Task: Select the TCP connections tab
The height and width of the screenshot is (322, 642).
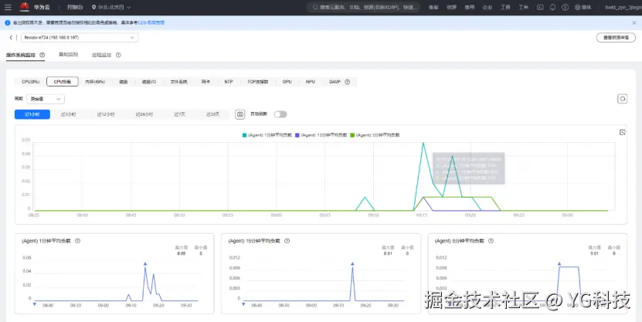Action: 257,82
